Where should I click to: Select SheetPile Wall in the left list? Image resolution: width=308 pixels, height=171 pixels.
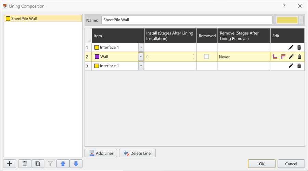(43, 18)
